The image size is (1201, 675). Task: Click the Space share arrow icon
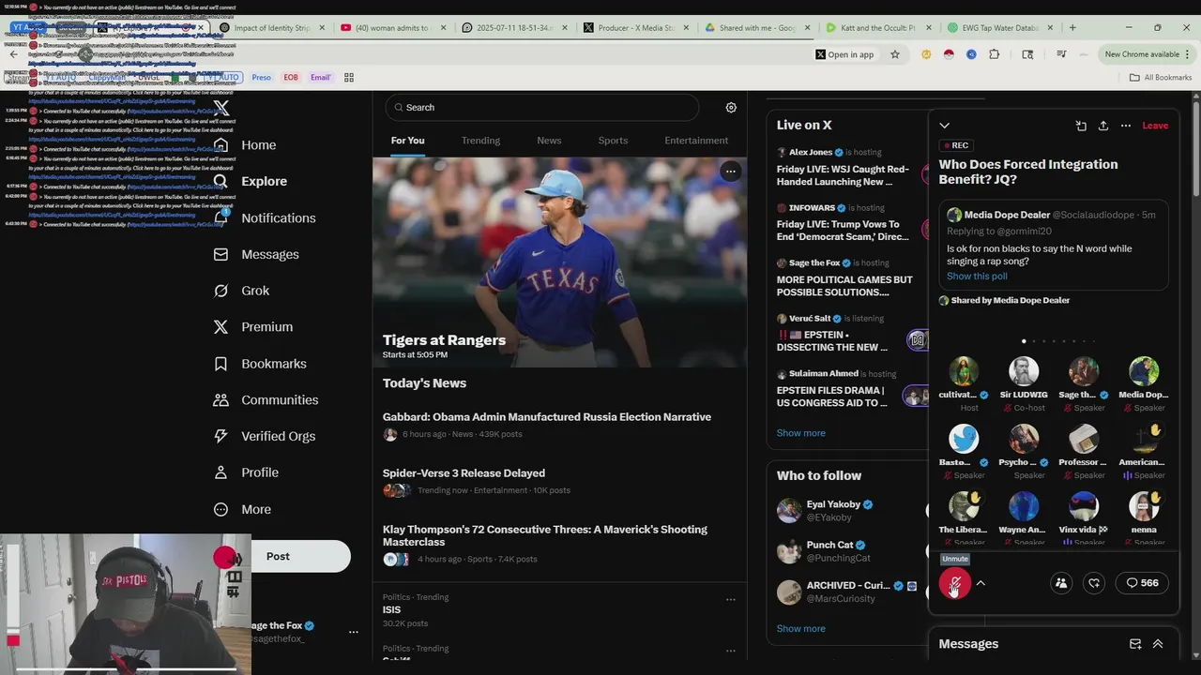[x=1102, y=126]
